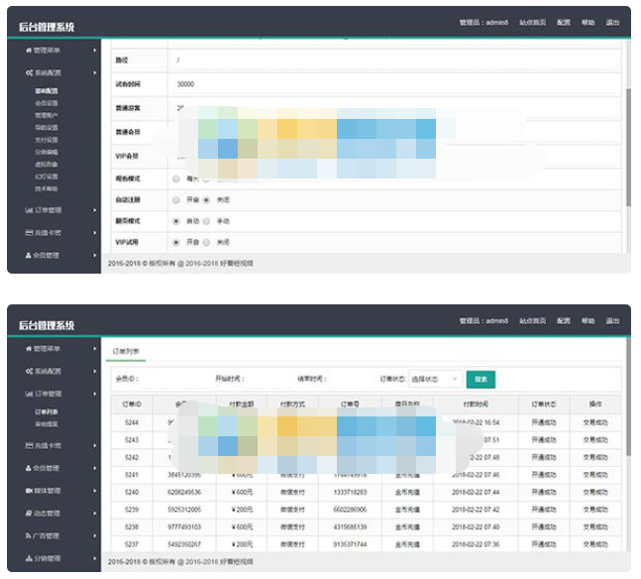Click gears icon beside 系统配置 in config window
This screenshot has width=641, height=579.
pos(29,72)
